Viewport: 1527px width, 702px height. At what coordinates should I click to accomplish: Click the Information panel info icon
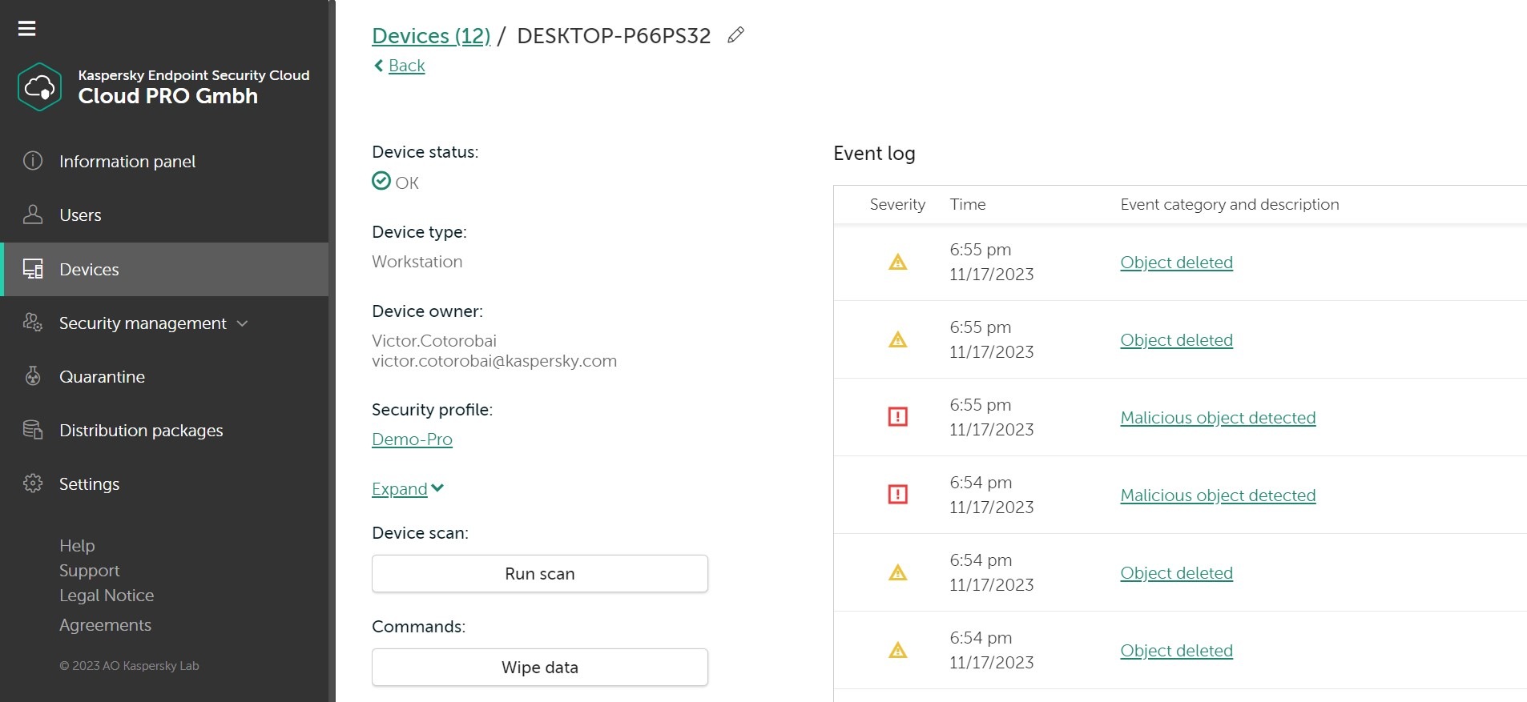pos(33,161)
